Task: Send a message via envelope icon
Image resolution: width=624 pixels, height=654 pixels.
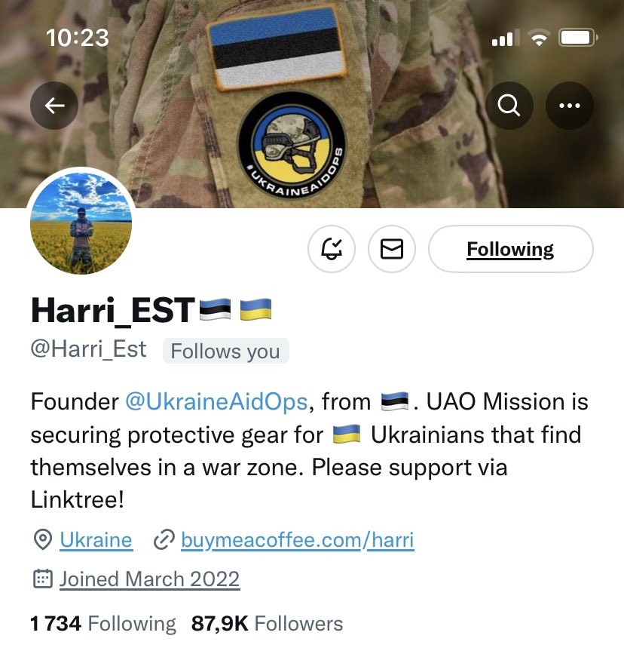Action: (392, 249)
